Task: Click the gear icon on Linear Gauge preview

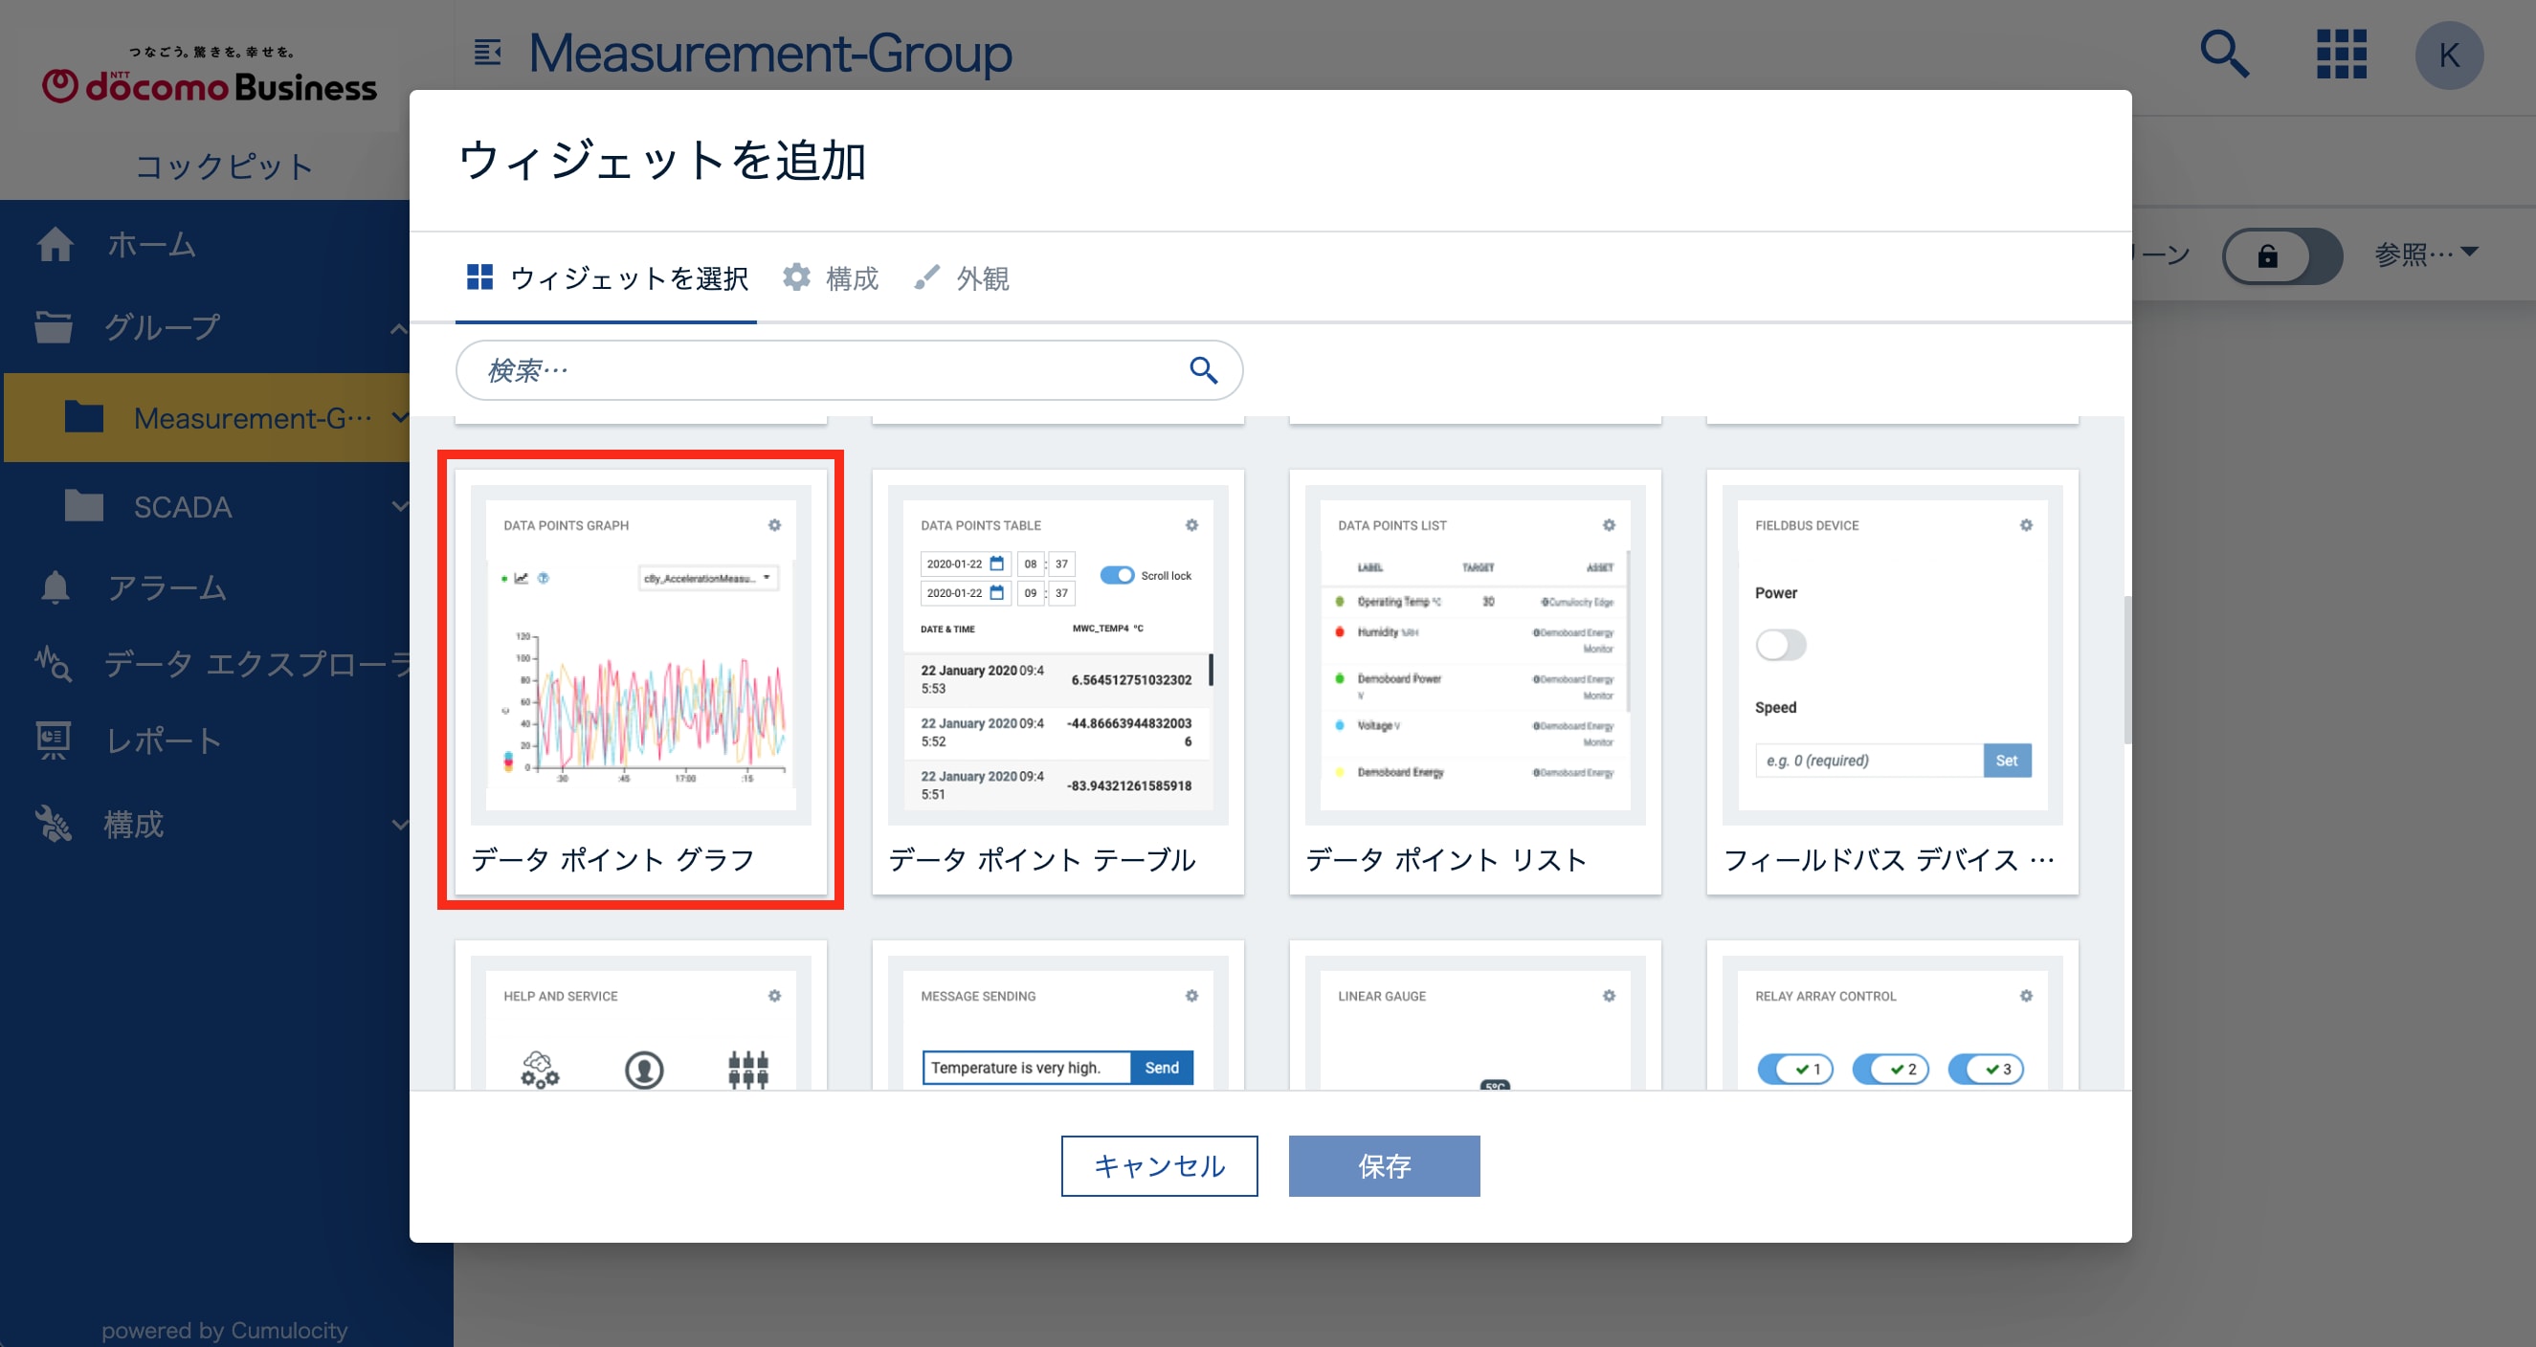Action: point(1609,996)
